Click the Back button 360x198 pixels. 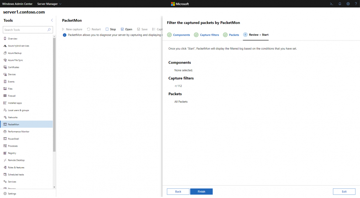click(178, 192)
